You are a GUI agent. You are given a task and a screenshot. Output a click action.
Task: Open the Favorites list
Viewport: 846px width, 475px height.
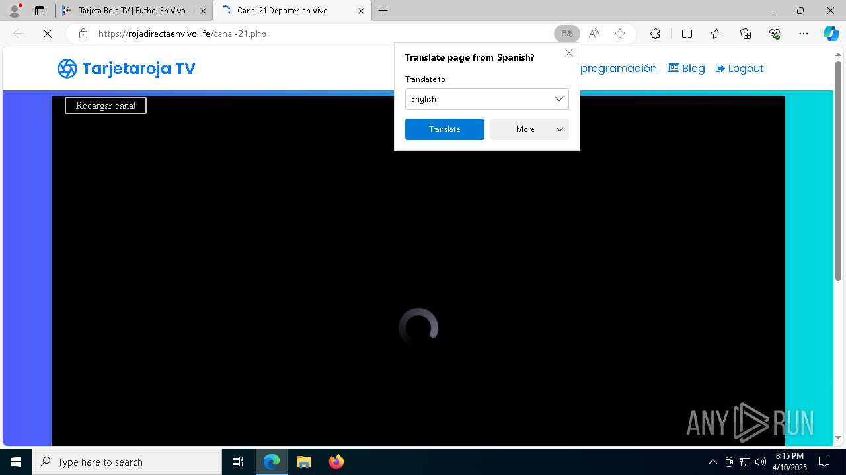pyautogui.click(x=716, y=34)
